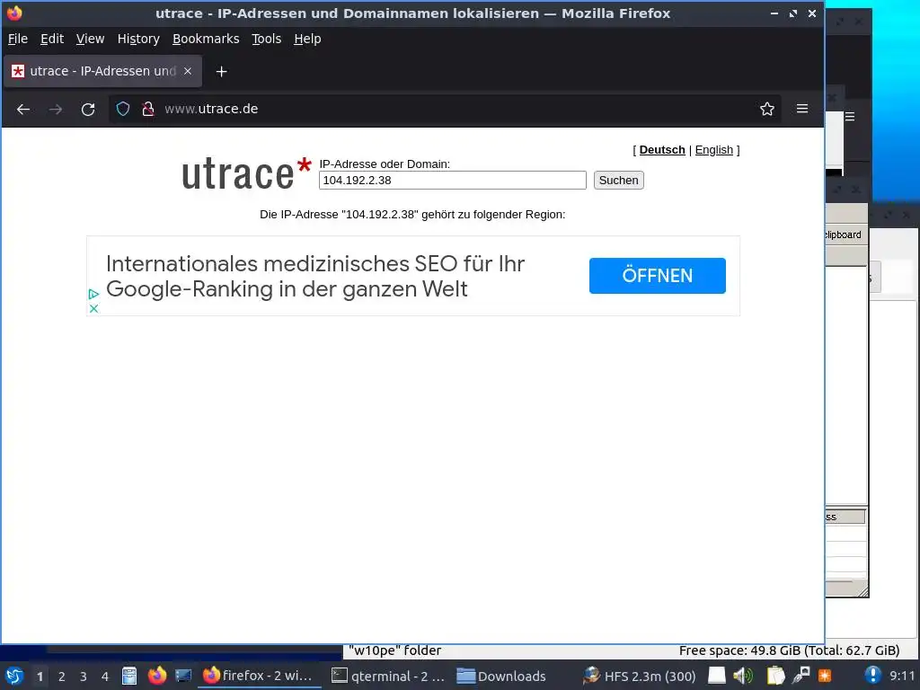
Task: Open the clipboard manager tray icon
Action: (x=775, y=676)
